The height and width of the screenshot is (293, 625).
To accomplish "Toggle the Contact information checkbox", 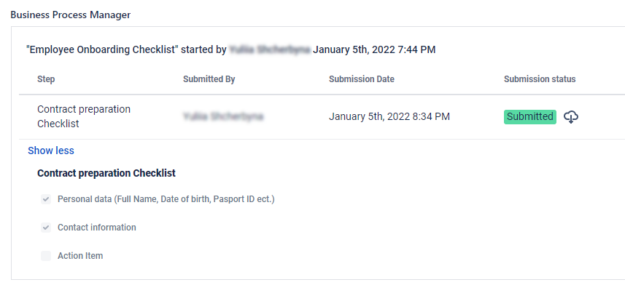I will (x=46, y=228).
